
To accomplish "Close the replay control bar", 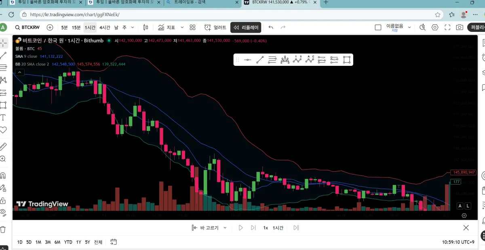I will [x=466, y=228].
